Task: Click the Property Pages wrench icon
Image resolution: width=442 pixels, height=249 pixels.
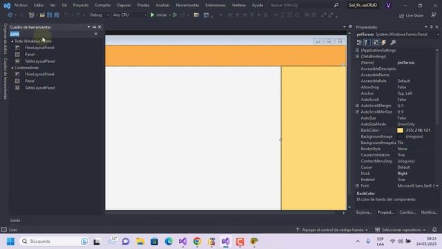Action: coord(393,42)
